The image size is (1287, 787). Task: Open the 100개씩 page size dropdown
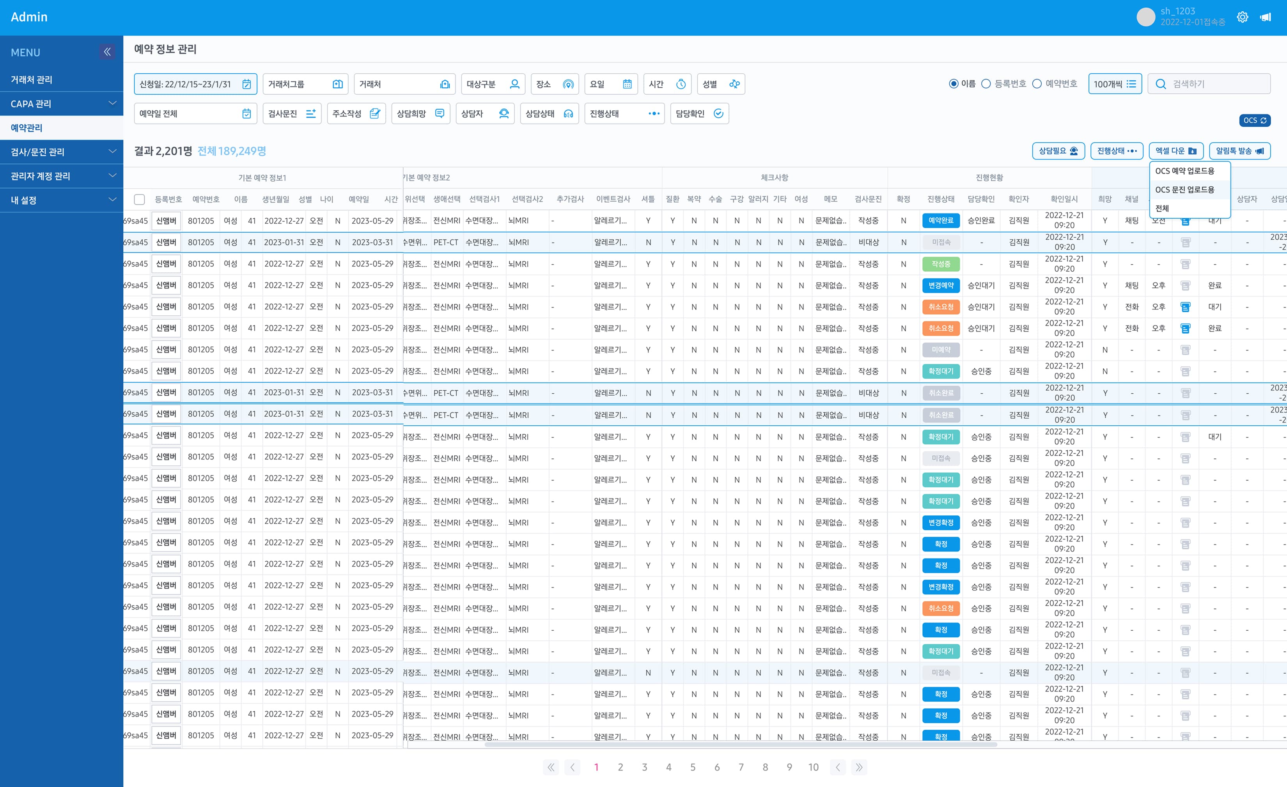click(x=1115, y=83)
